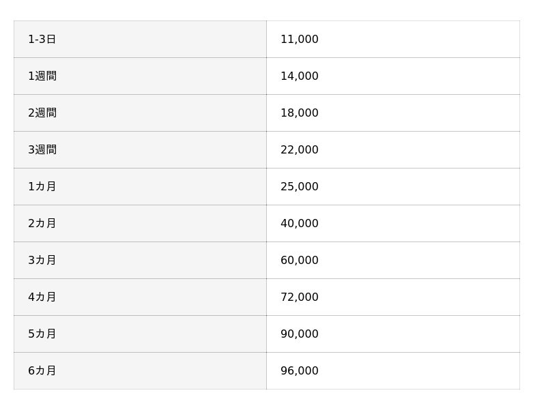The width and height of the screenshot is (546, 410).
Task: Select the 72,000 price cell
Action: [x=300, y=297]
